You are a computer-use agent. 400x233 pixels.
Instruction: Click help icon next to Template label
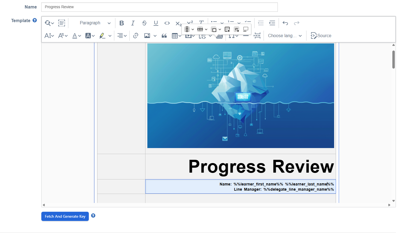click(x=35, y=20)
